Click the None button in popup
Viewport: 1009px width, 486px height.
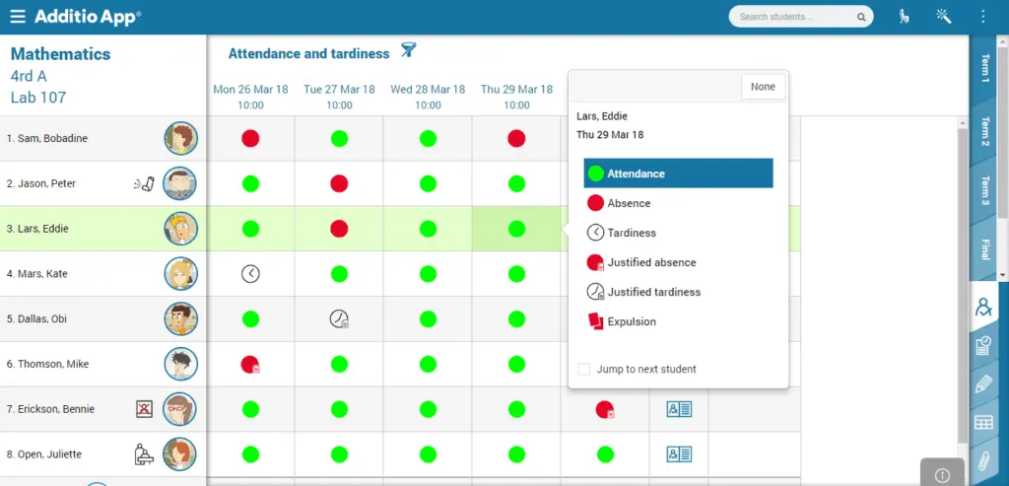click(763, 86)
